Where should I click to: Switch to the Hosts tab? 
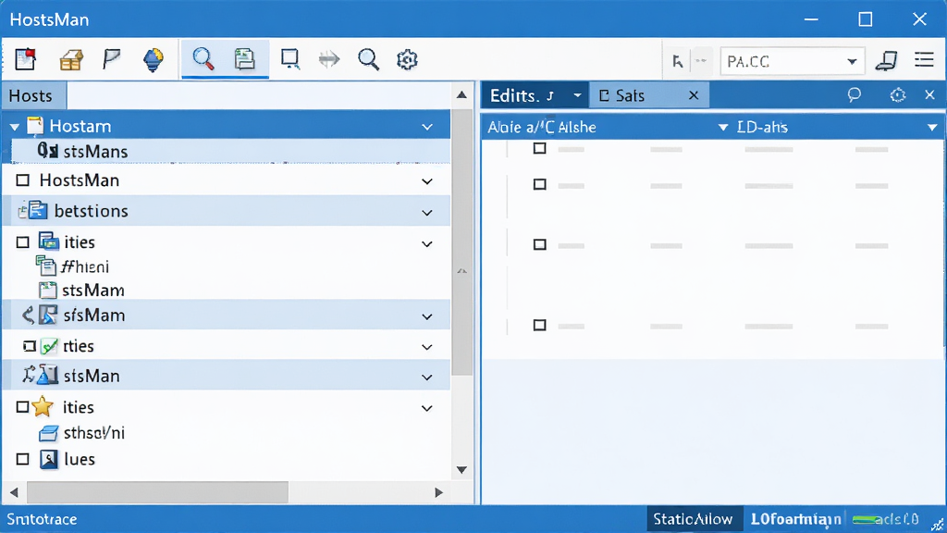(34, 96)
